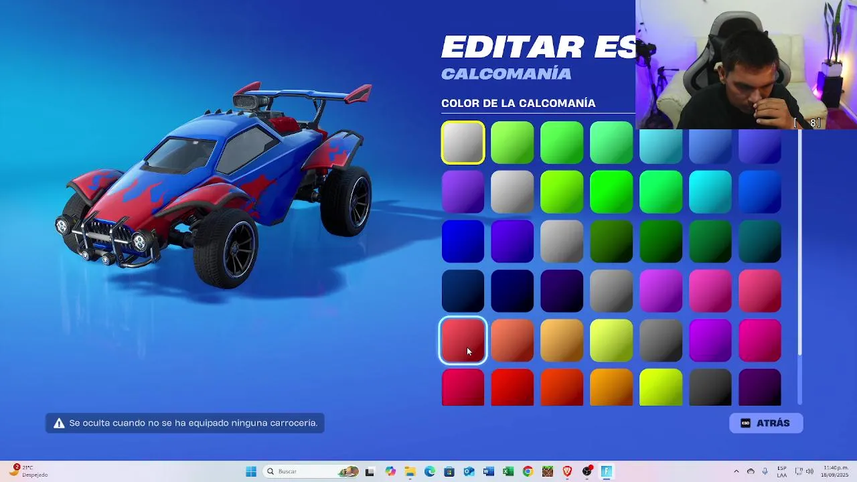Select the cyan color swatch

tap(710, 192)
